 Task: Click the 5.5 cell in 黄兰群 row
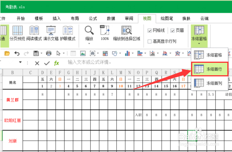[x=211, y=95]
